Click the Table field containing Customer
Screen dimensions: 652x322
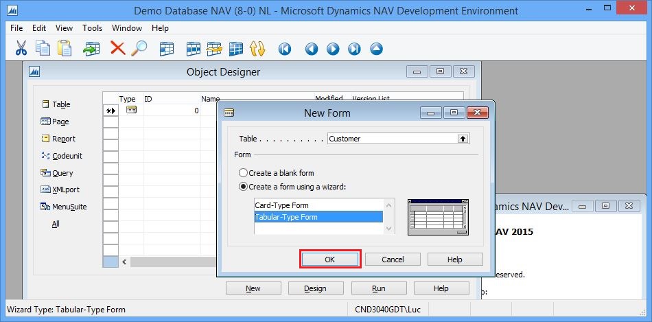pyautogui.click(x=393, y=139)
